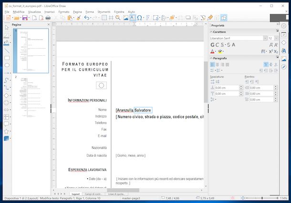Open the Paste options dropdown arrow
Viewport: 291px width, 203px height.
(x=73, y=18)
